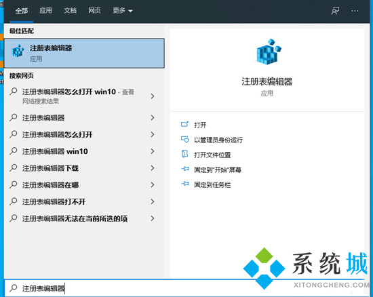Screen dimensions: 373x297
Task: Expand arrow next to 注册表编辑器下载
Action: tap(153, 168)
